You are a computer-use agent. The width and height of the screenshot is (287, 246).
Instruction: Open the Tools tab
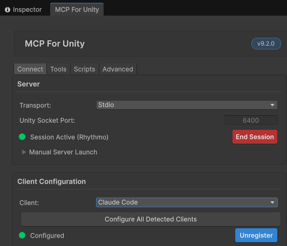click(x=58, y=69)
